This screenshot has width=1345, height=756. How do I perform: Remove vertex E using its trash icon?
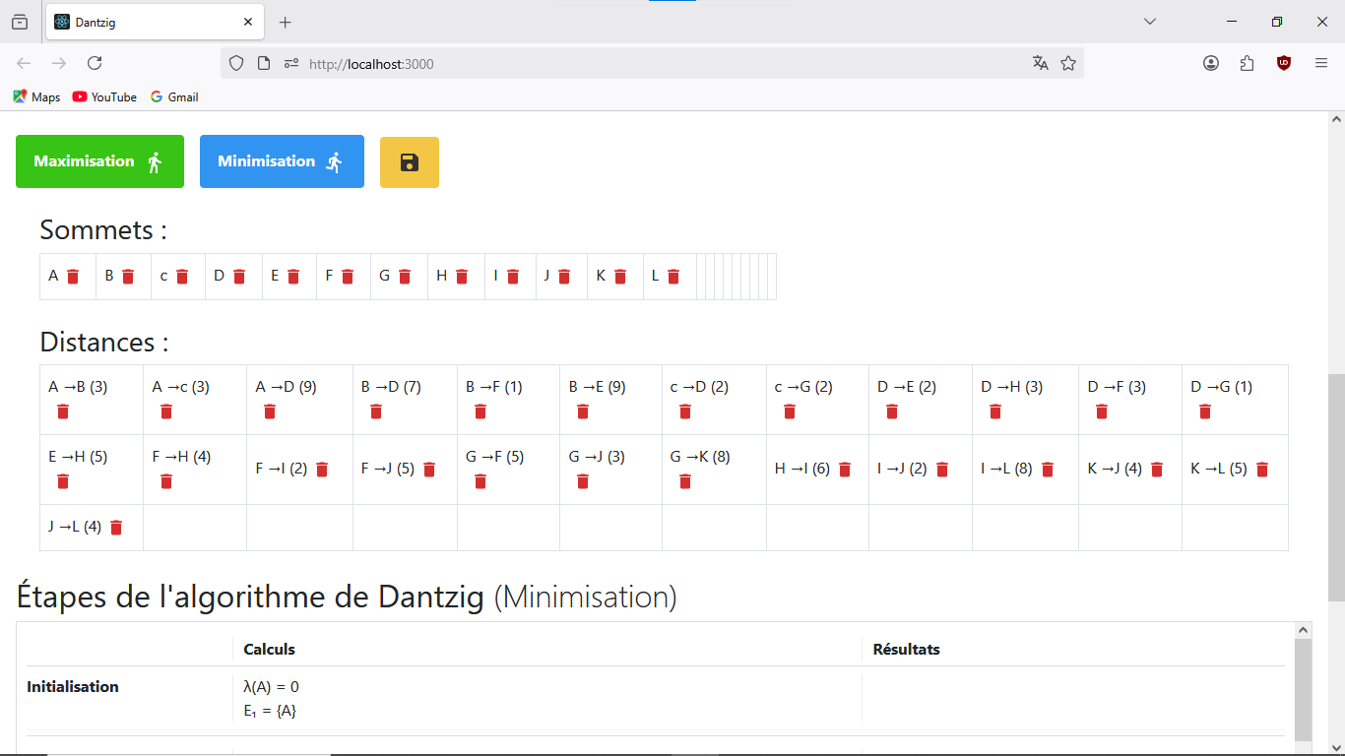[293, 277]
